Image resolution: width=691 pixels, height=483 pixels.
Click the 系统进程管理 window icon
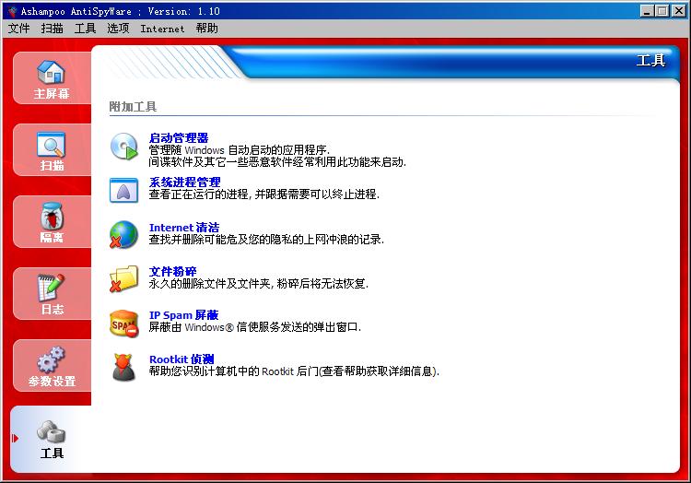123,190
